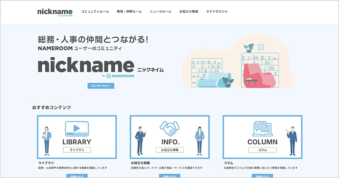
Task: Open the コミュニティルーム menu item
Action: click(x=95, y=12)
